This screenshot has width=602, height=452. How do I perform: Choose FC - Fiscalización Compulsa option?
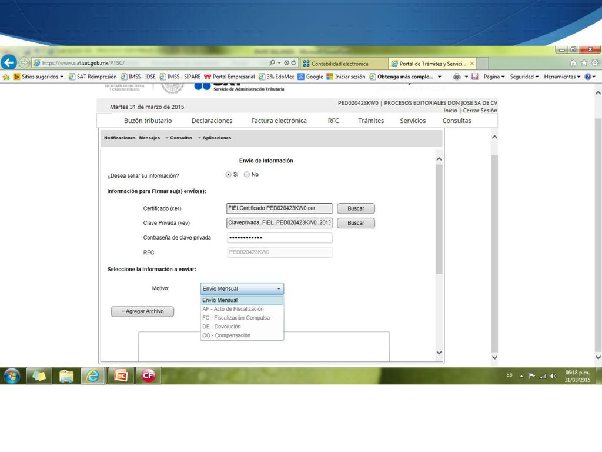click(242, 318)
